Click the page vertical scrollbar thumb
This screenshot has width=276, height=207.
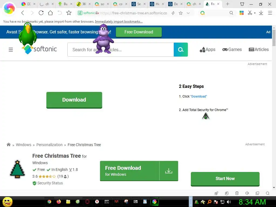[x=274, y=38]
